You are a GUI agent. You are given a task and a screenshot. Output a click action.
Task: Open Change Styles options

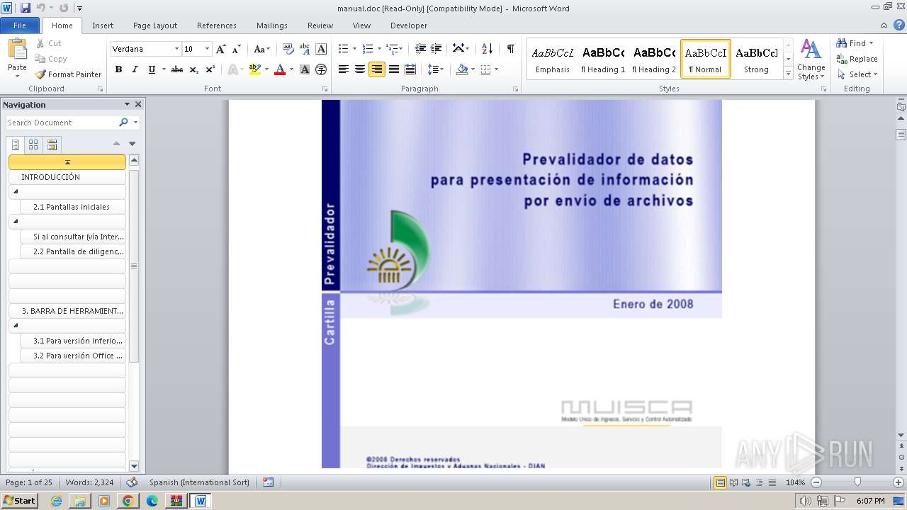click(811, 60)
